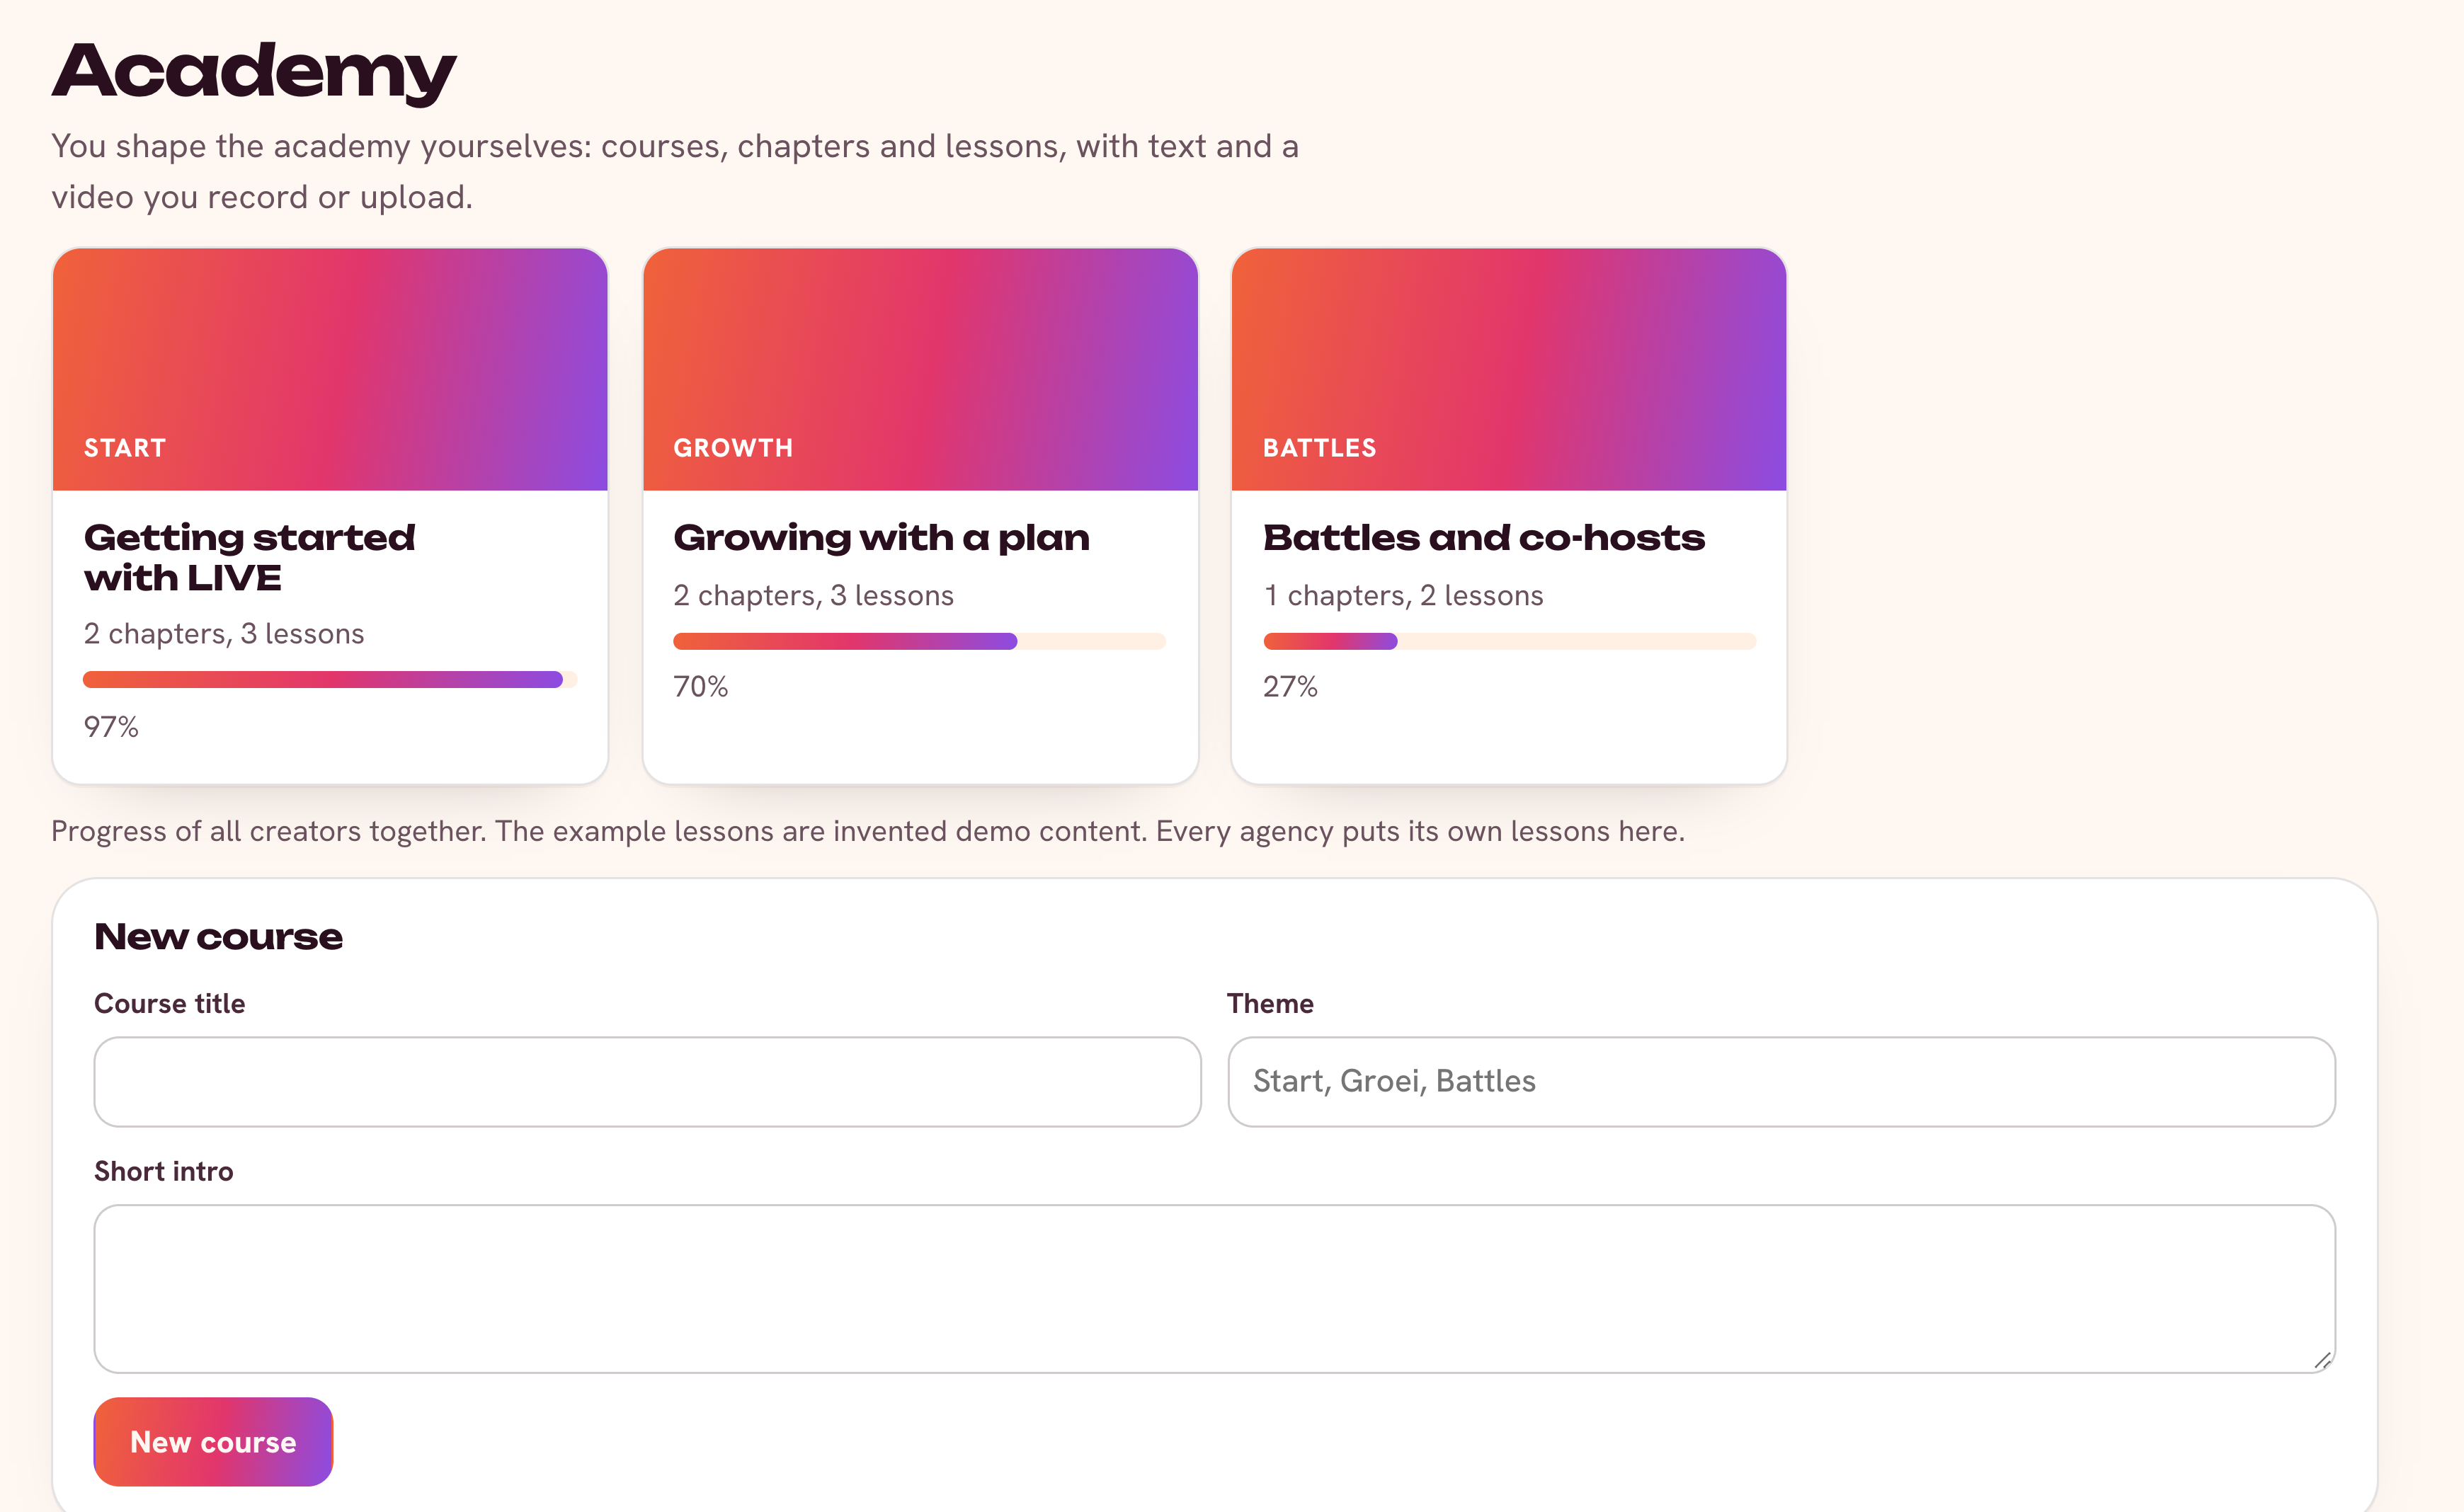Click the "97%" progress value
This screenshot has height=1512, width=2464.
(111, 727)
